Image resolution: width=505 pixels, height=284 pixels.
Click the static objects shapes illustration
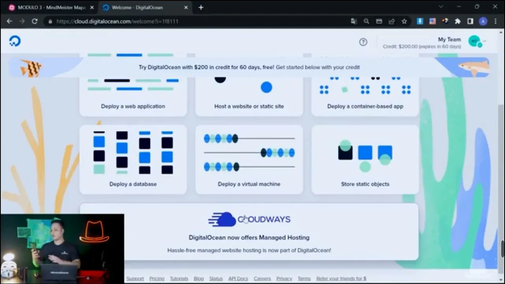pos(365,156)
